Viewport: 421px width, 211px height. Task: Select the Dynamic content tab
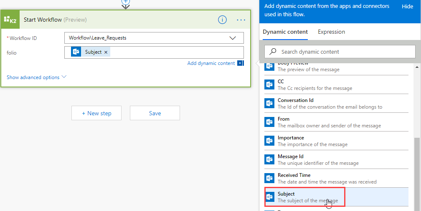[x=285, y=32]
